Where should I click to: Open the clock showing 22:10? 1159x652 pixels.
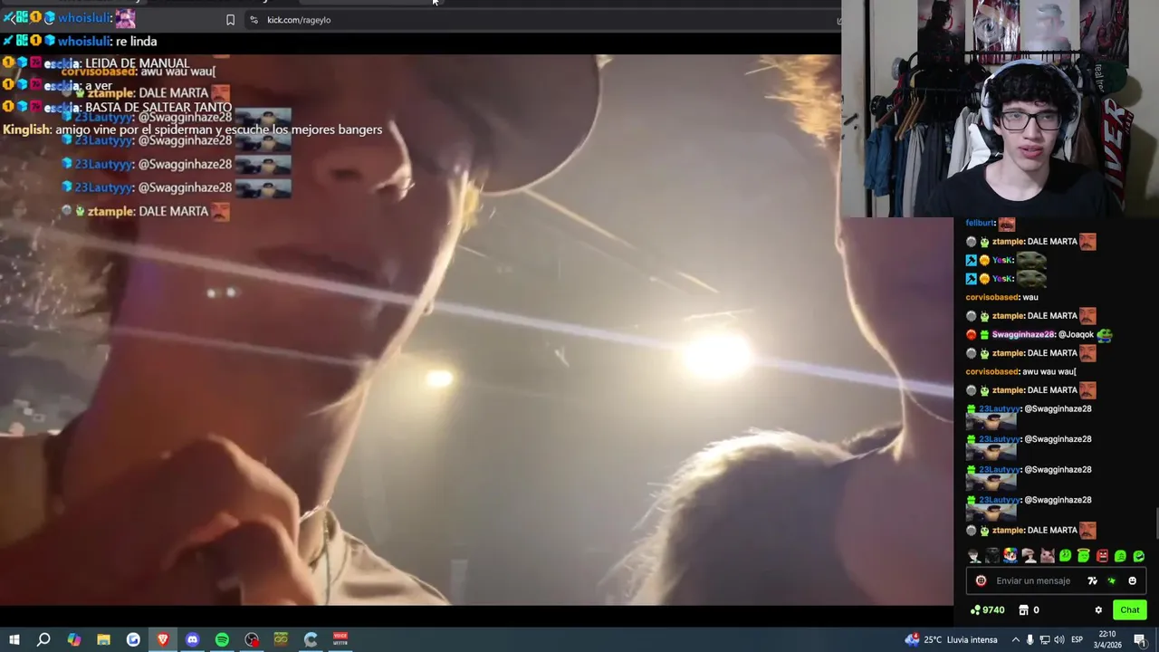click(1107, 639)
